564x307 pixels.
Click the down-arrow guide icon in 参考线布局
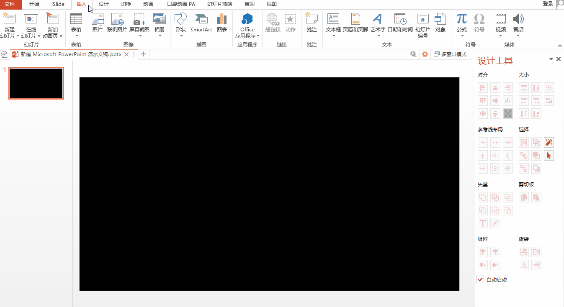click(508, 156)
